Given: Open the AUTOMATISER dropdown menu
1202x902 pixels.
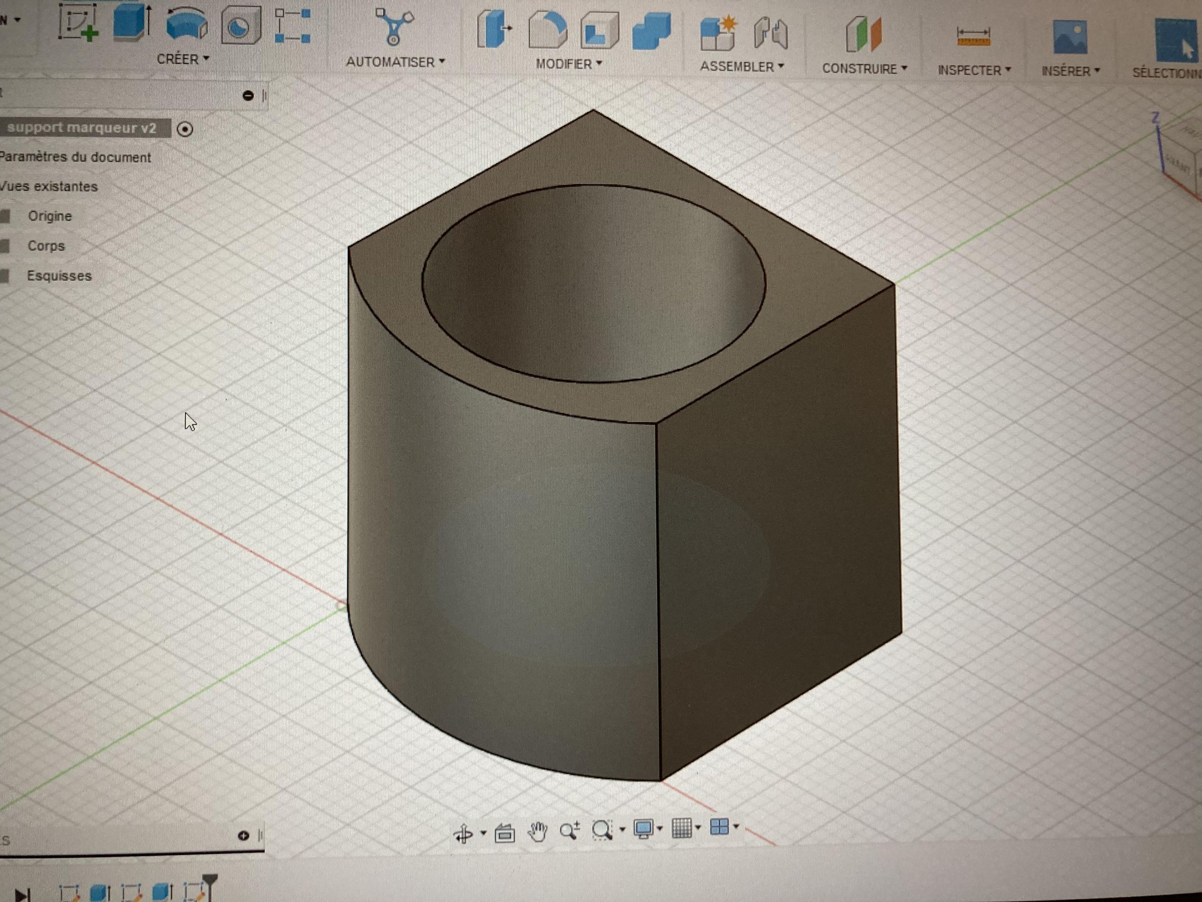Looking at the screenshot, I should (x=395, y=62).
